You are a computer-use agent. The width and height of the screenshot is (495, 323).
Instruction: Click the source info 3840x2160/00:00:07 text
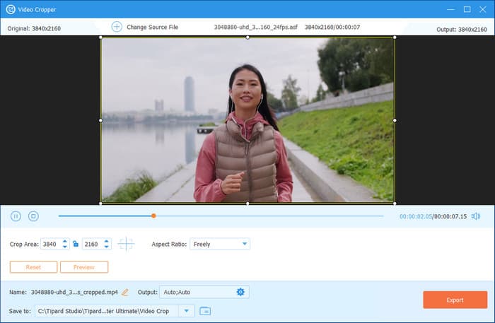(x=332, y=27)
